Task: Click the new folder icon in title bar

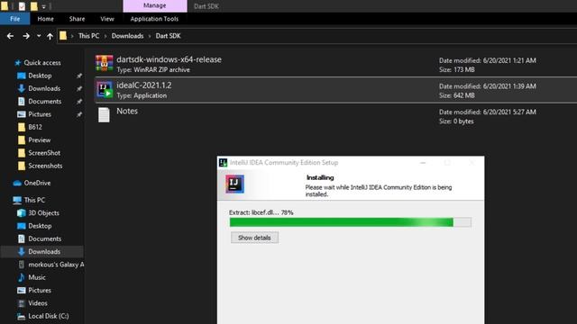Action: pos(34,6)
